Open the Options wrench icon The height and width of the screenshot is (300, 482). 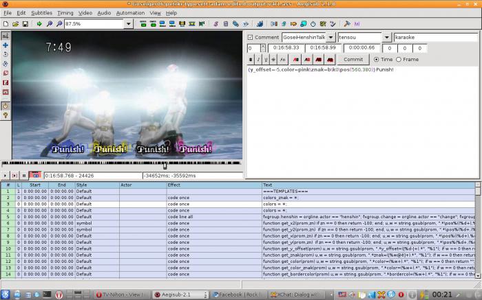pos(347,23)
